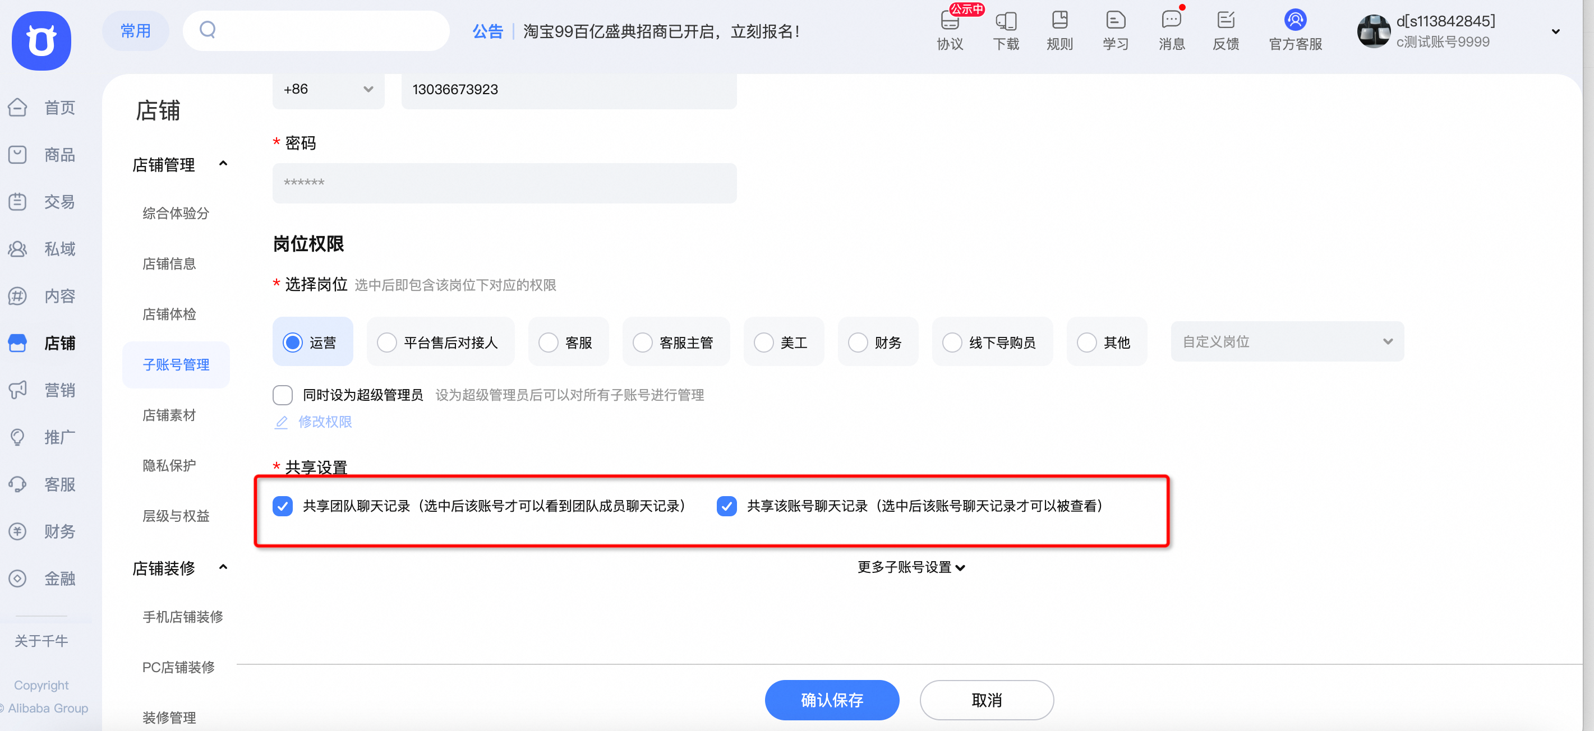Select the 线下导购员 radio button
1594x731 pixels.
point(952,342)
